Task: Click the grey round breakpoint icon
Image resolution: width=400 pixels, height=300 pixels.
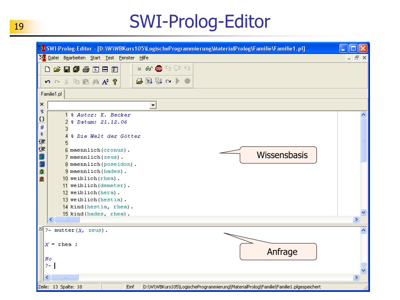Action: click(x=187, y=81)
